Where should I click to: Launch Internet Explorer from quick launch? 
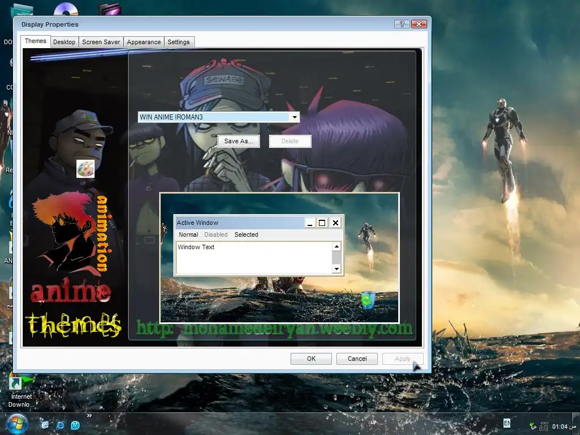tap(60, 425)
